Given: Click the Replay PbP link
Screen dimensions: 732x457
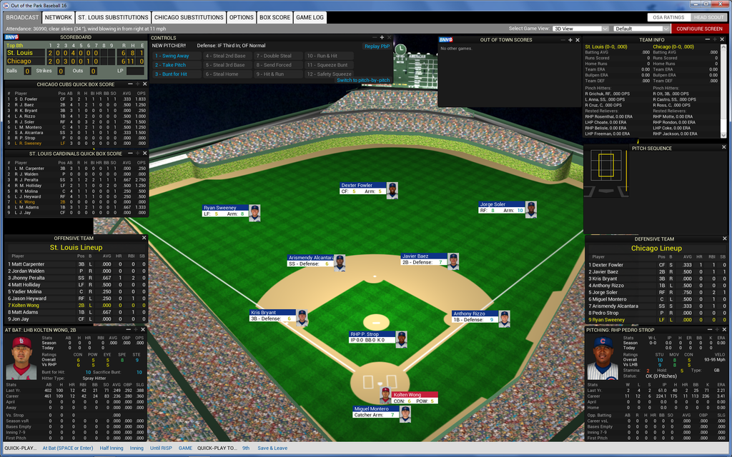Looking at the screenshot, I should point(377,46).
